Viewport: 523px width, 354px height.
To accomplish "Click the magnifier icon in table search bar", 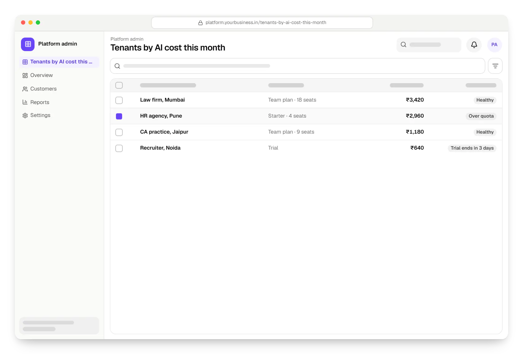I will (117, 66).
